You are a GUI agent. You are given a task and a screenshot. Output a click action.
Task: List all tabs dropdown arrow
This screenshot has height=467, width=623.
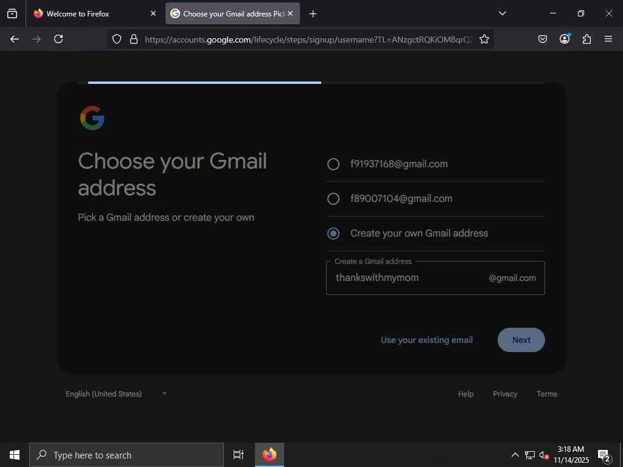click(x=502, y=13)
